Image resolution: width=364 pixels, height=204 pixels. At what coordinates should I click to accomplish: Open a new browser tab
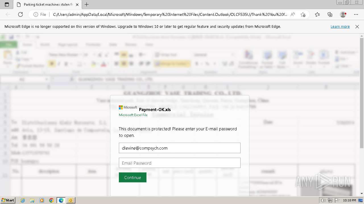click(87, 5)
